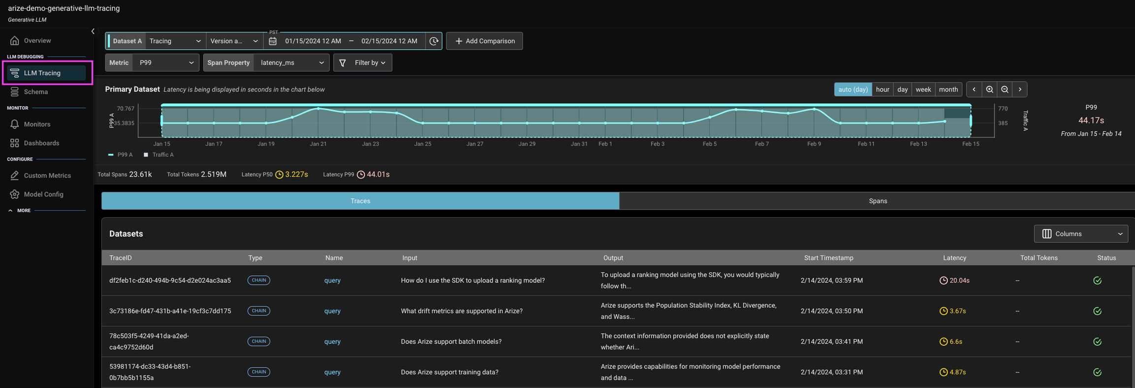Click the TraceID column header
Viewport: 1135px width, 388px height.
point(120,258)
